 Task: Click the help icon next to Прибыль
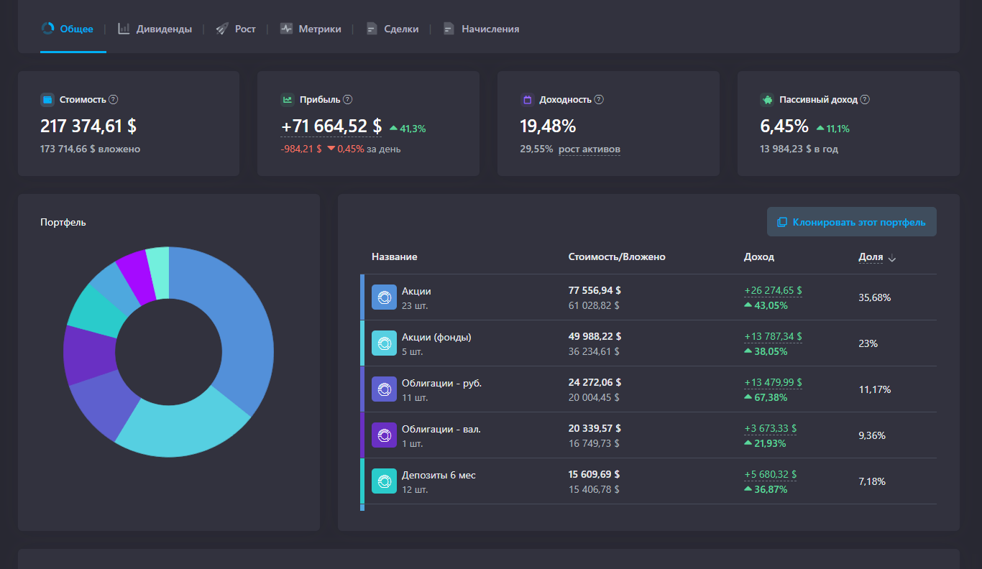pos(348,100)
